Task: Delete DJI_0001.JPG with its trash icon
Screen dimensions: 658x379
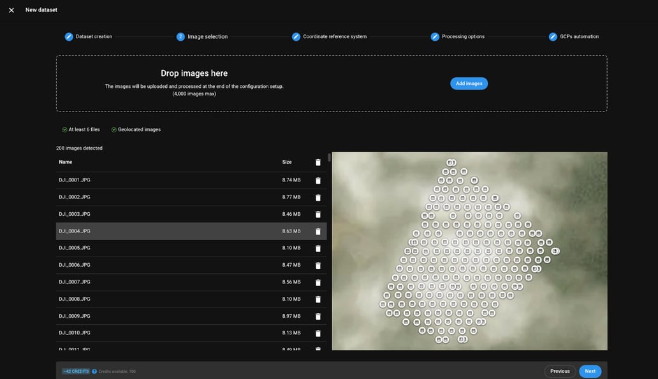Action: click(318, 180)
